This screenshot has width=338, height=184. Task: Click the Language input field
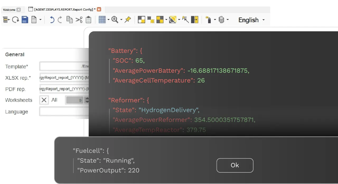point(64,111)
